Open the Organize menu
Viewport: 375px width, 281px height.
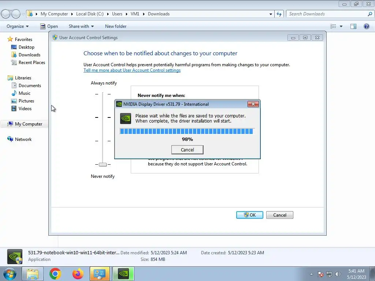pos(18,26)
